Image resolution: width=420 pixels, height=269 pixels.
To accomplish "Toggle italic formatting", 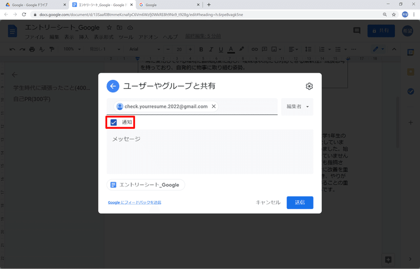I will click(x=211, y=49).
